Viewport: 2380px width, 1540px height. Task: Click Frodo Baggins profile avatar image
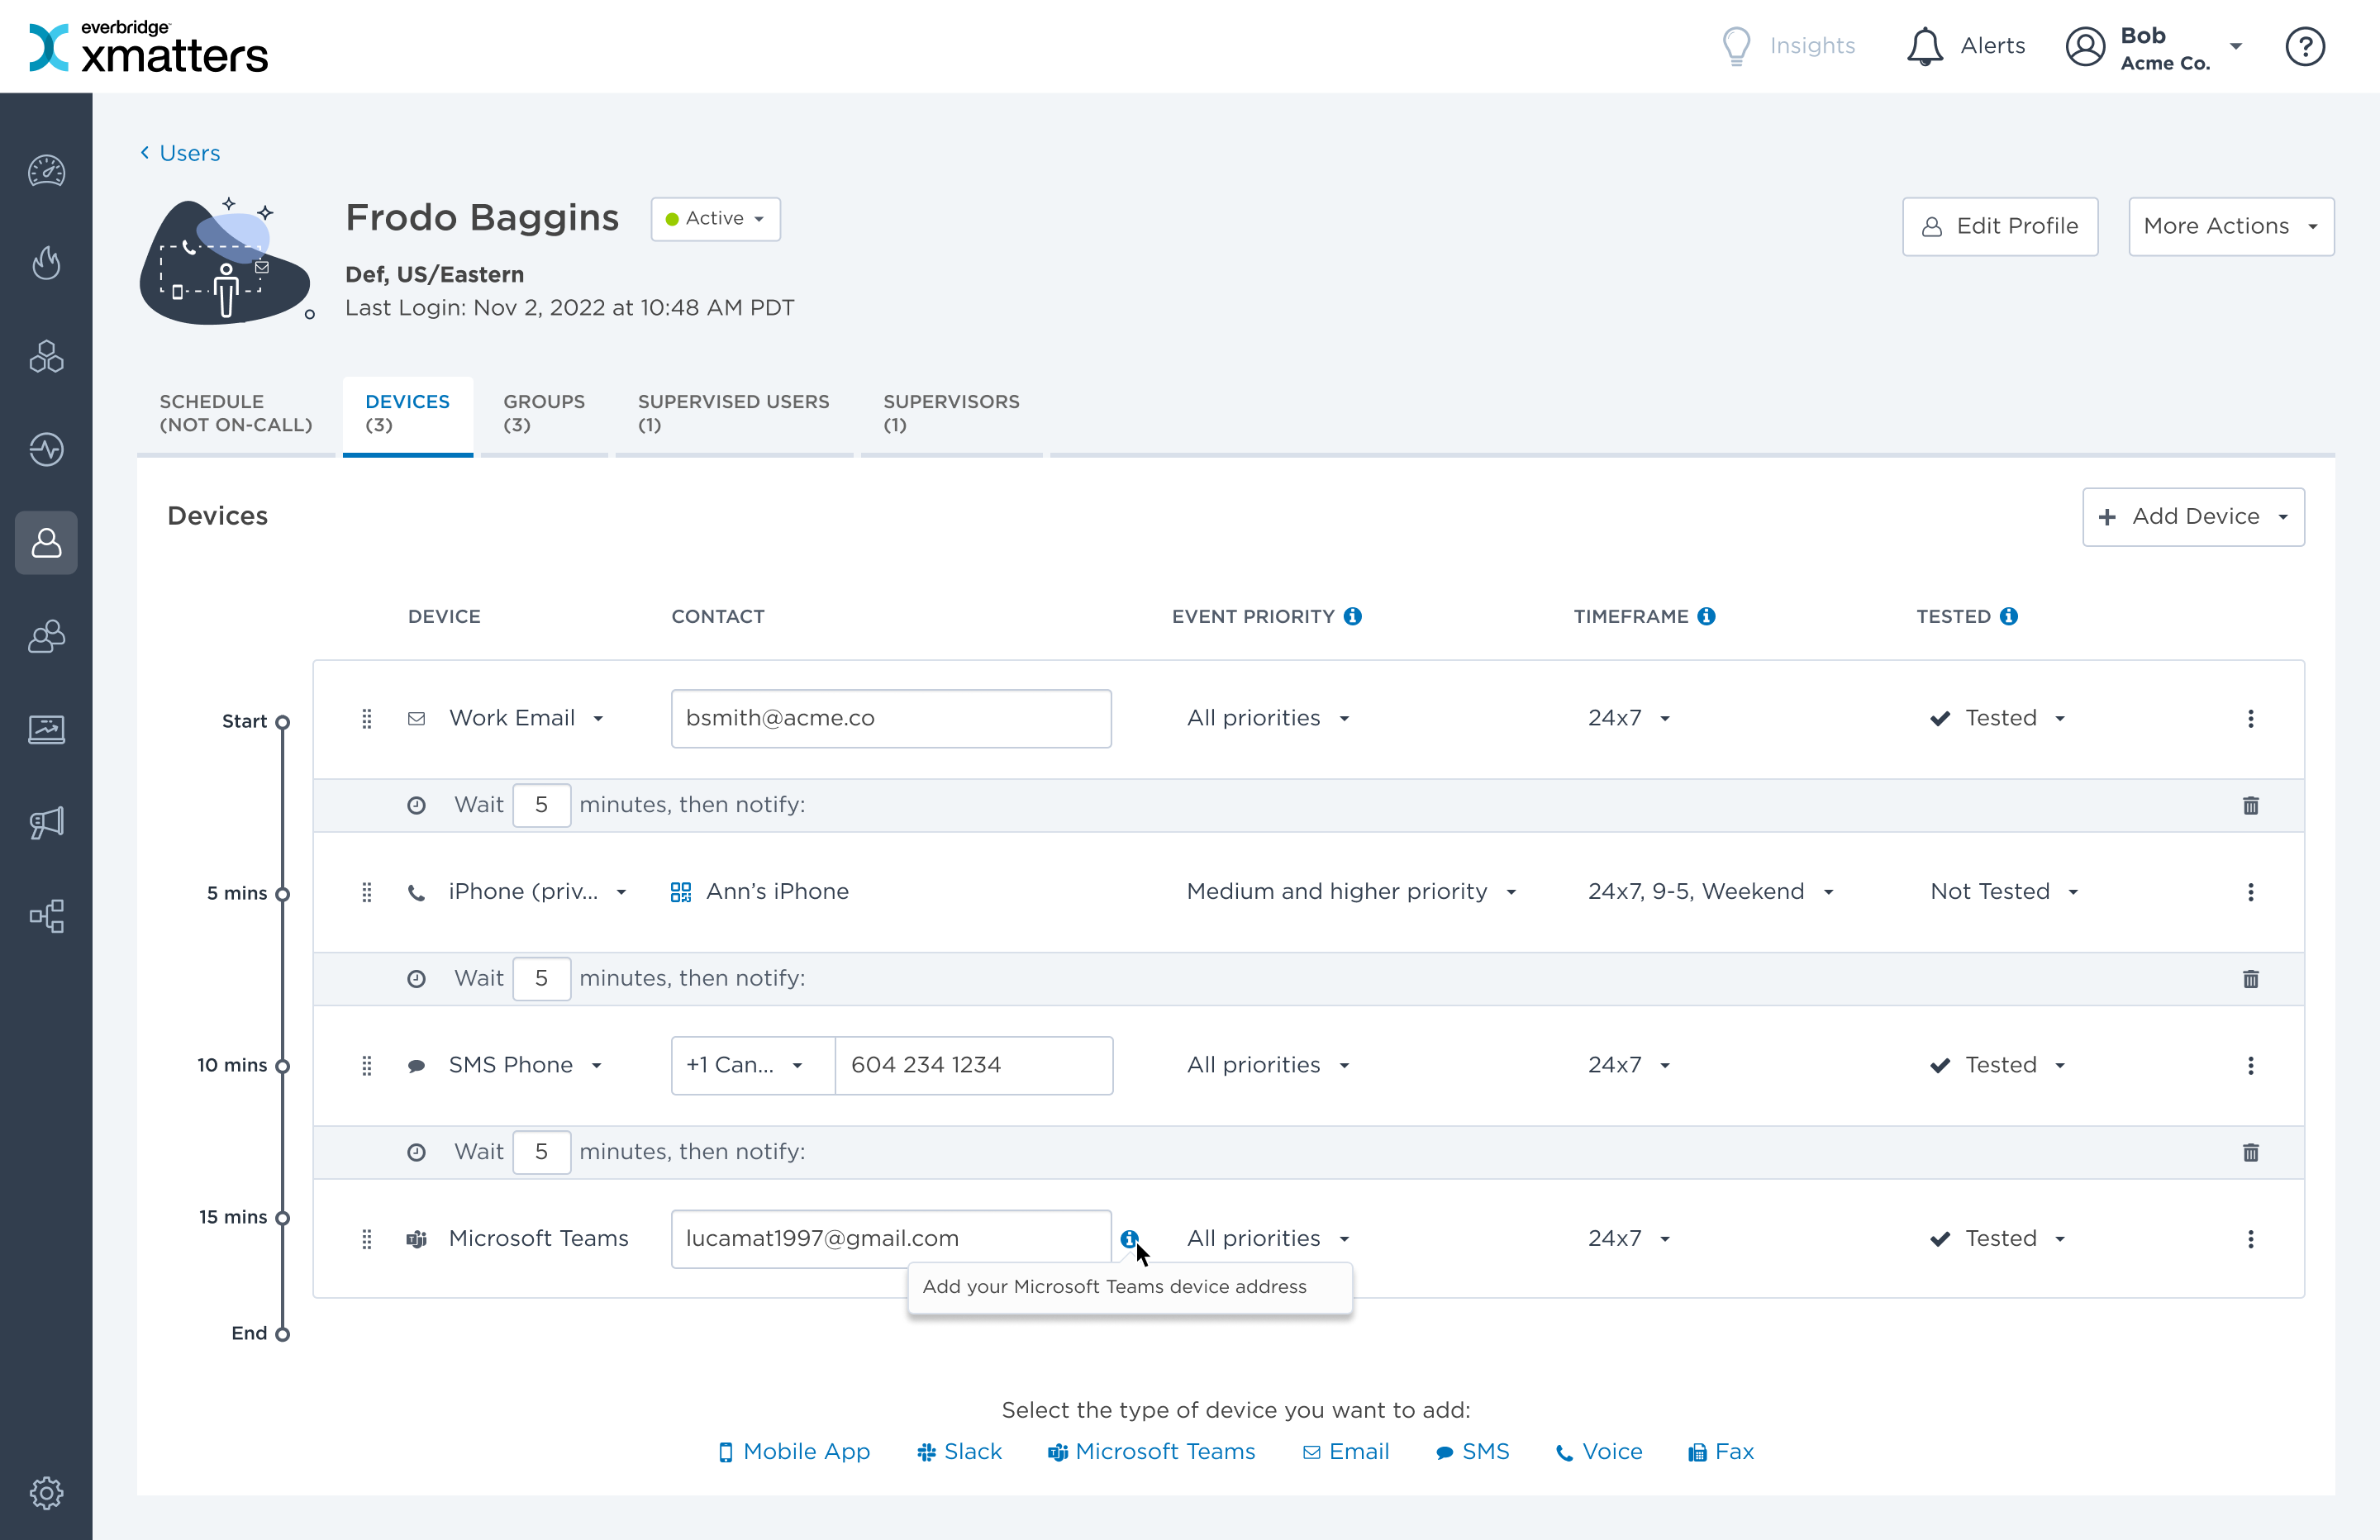click(x=227, y=260)
